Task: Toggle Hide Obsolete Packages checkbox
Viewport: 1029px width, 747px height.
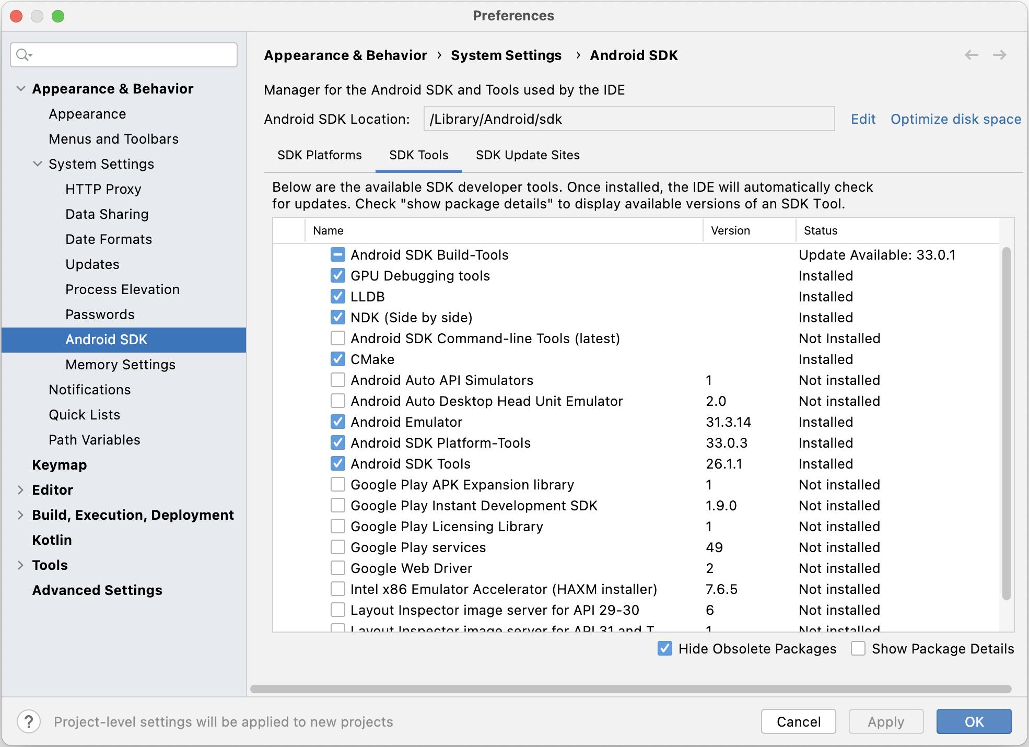Action: (664, 648)
